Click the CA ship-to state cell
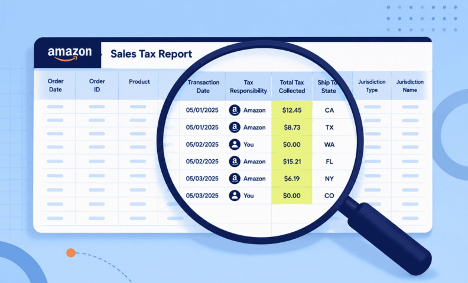The width and height of the screenshot is (468, 283). (x=329, y=110)
